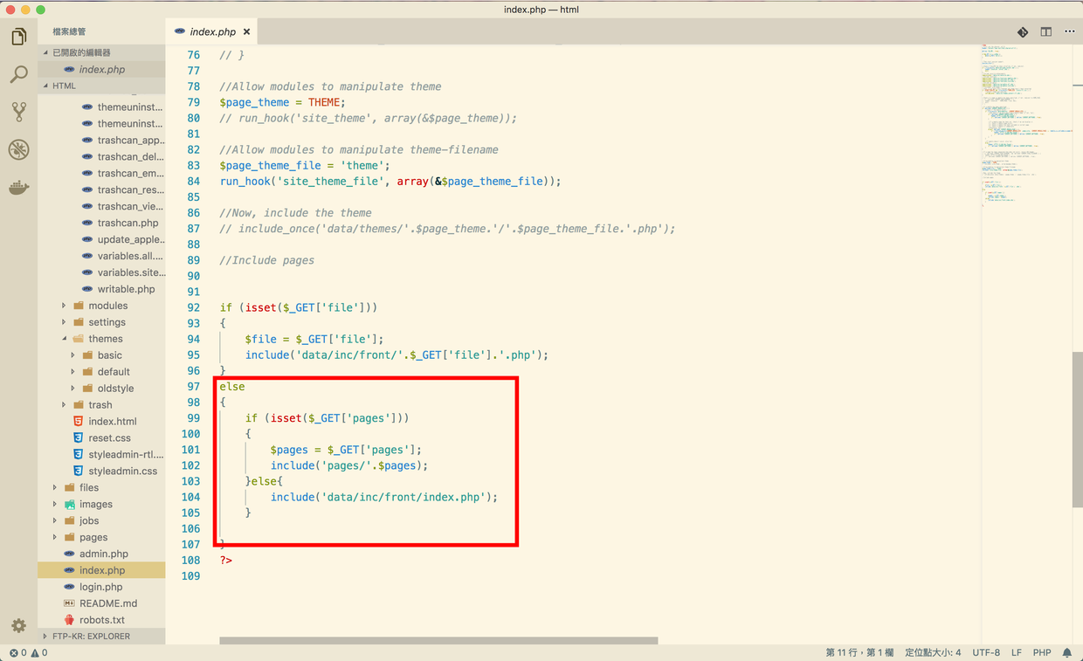Open the Manage gear settings icon
This screenshot has height=661, width=1083.
pos(18,625)
